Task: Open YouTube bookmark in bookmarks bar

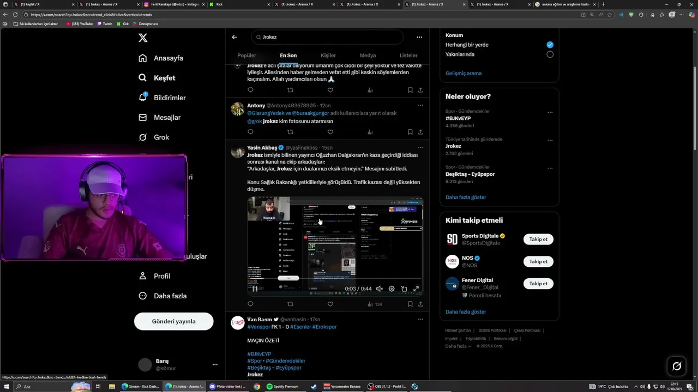Action: (x=79, y=24)
